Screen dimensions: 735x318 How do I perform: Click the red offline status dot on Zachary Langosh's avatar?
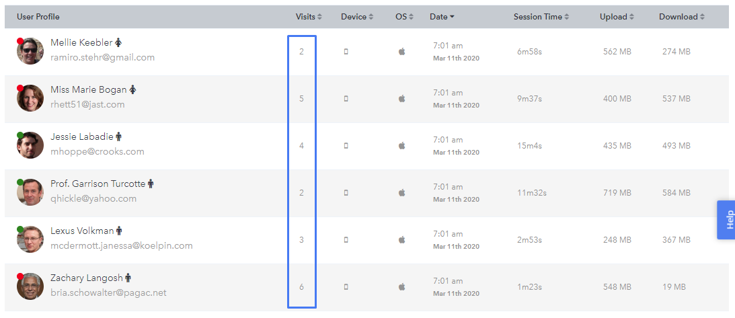click(20, 276)
